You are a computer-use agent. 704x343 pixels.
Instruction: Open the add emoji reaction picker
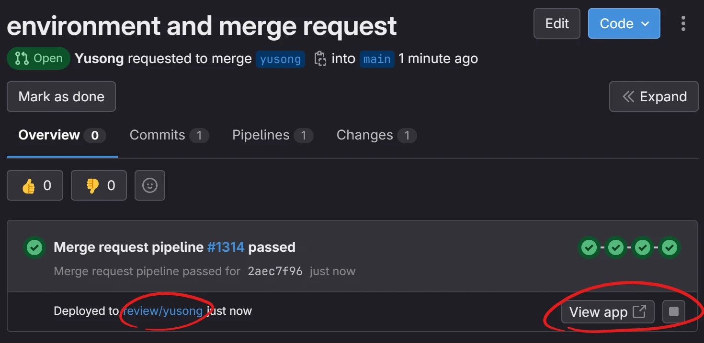[150, 185]
